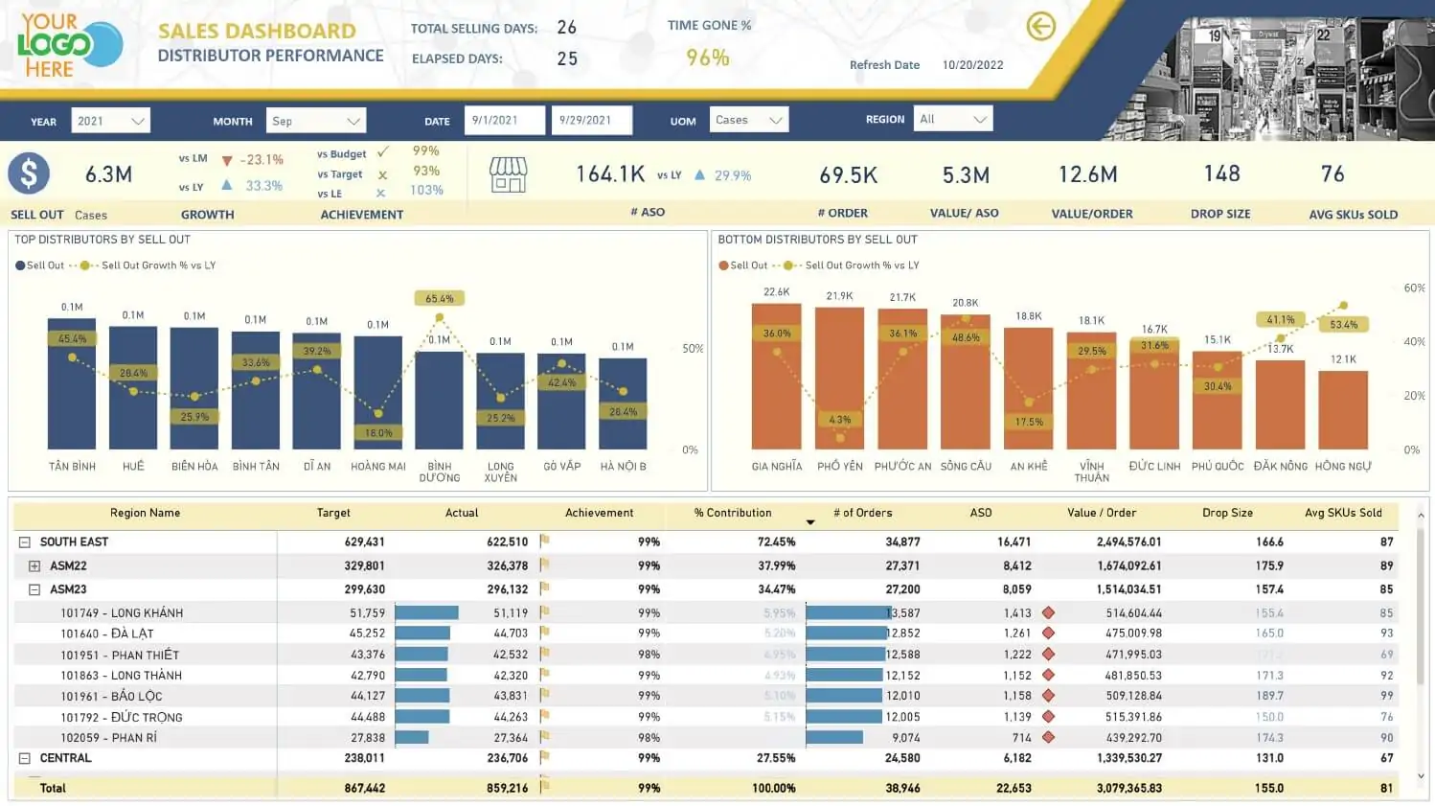The width and height of the screenshot is (1435, 806).
Task: Click the 101951 - PHAN THIẾT row
Action: [706, 655]
